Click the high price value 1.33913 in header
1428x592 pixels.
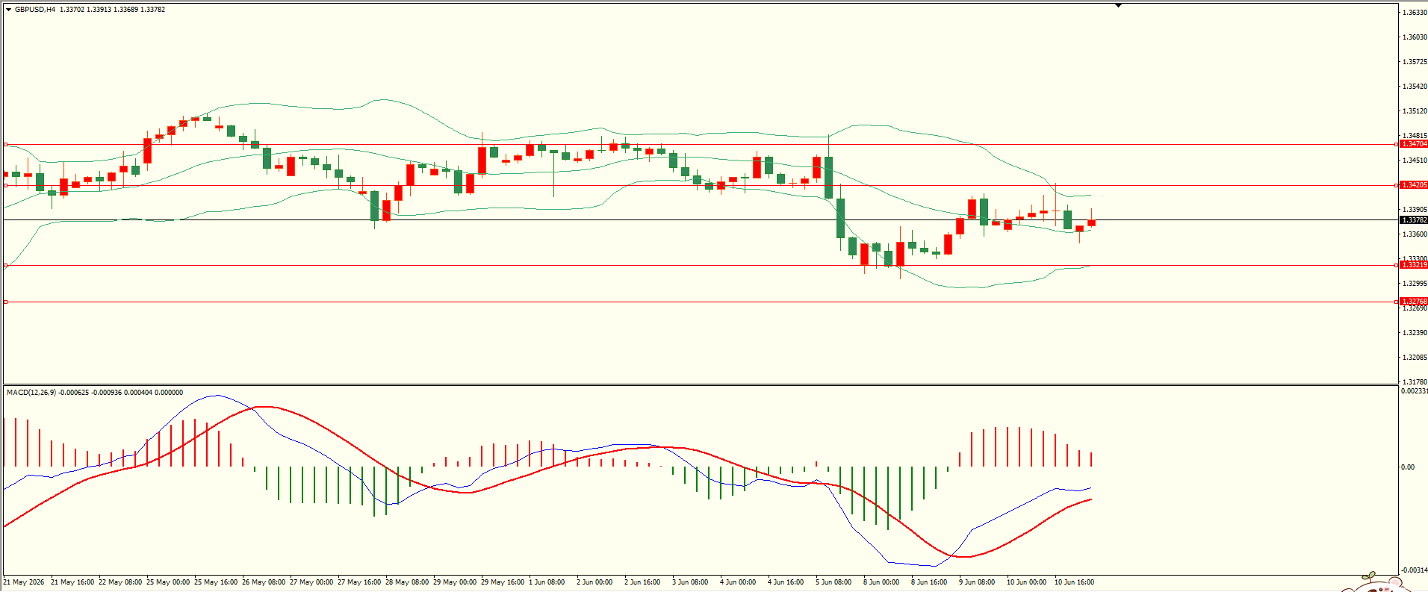pyautogui.click(x=99, y=10)
